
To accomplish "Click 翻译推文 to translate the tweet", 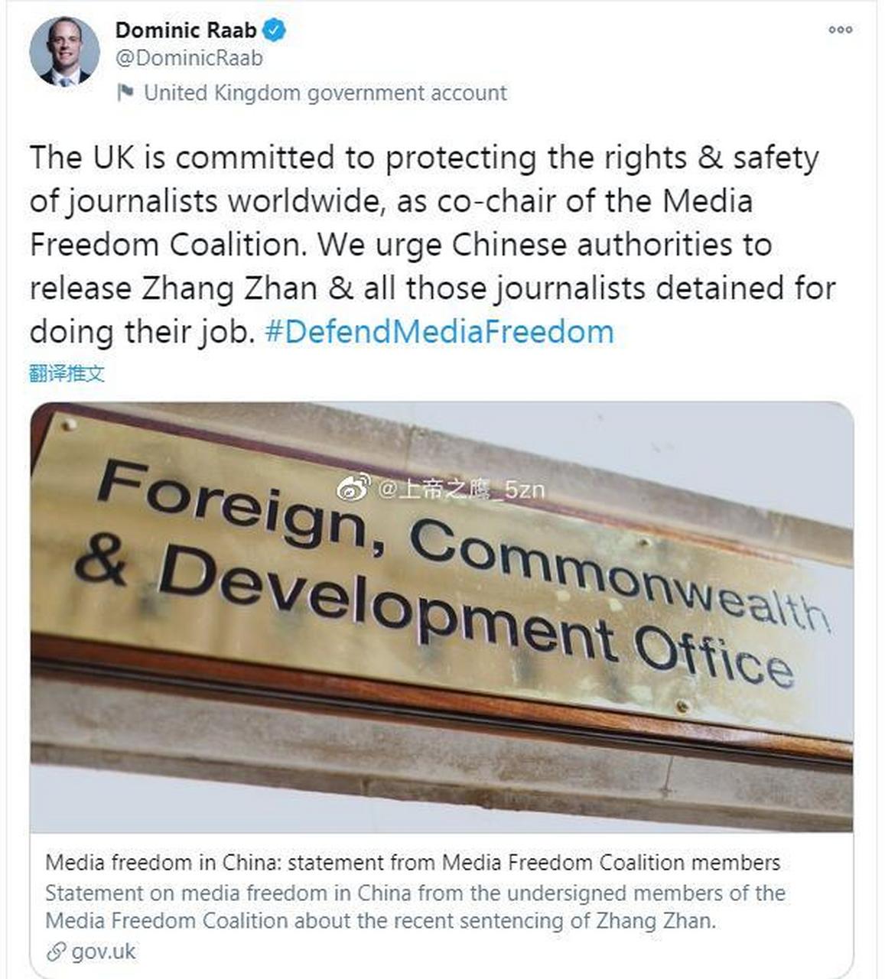I will tap(67, 373).
